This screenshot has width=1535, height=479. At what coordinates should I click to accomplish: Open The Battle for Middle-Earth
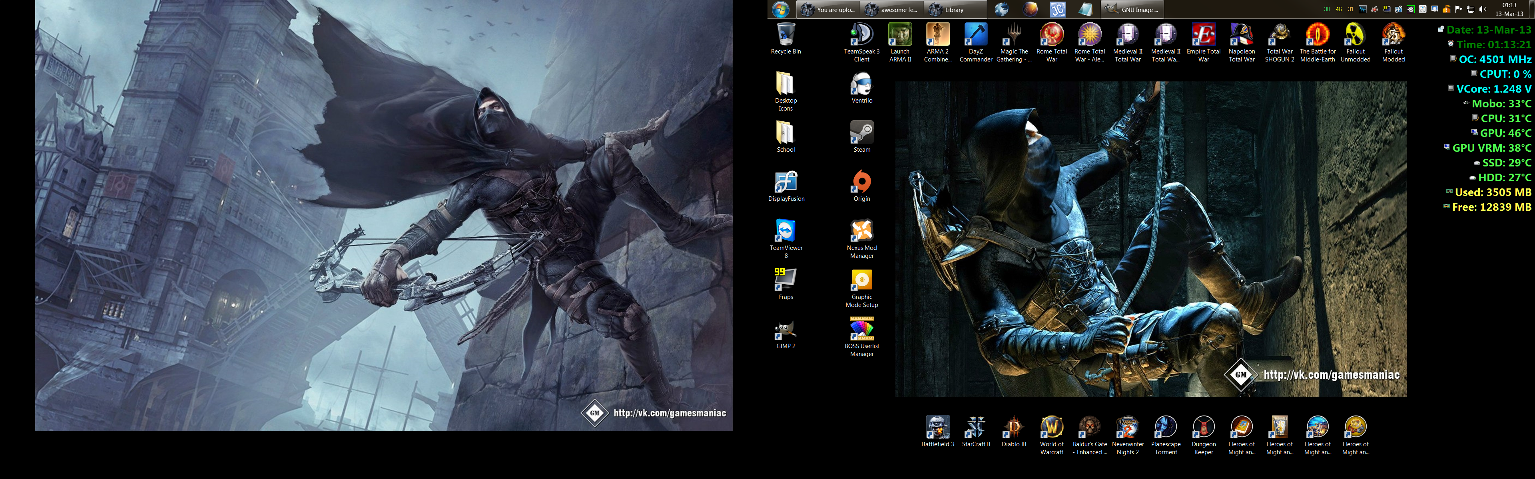[1318, 43]
